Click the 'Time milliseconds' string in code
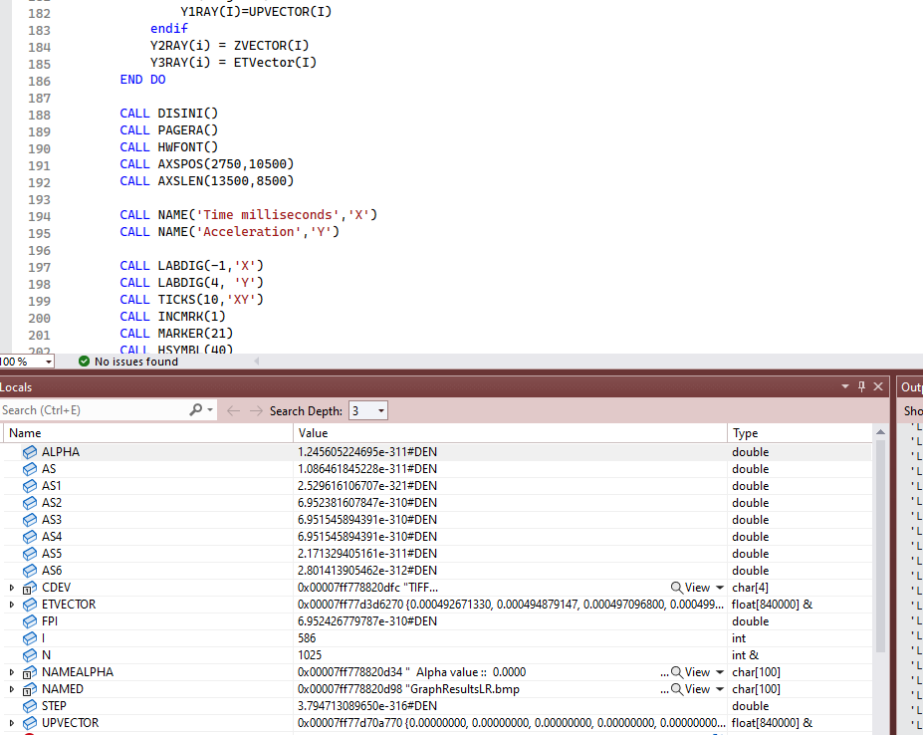 [267, 215]
